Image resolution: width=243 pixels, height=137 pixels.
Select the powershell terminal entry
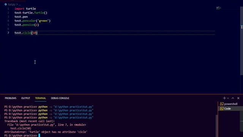point(230,104)
